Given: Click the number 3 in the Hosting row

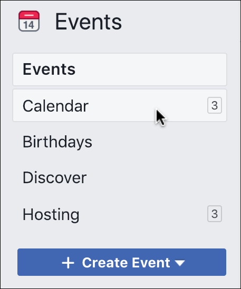Looking at the screenshot, I should point(215,214).
